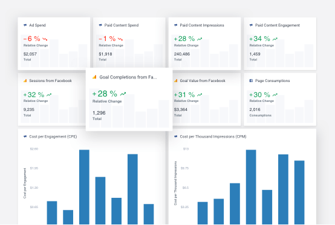Click the red downward trend arrow on Ad Spend
335x225 pixels.
click(45, 39)
